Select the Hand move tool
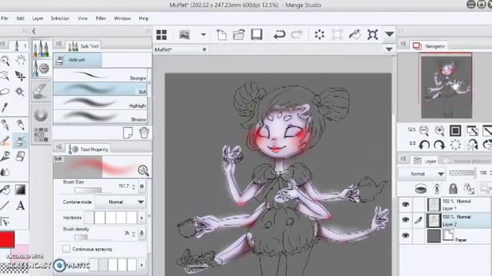The image size is (492, 276). click(21, 60)
